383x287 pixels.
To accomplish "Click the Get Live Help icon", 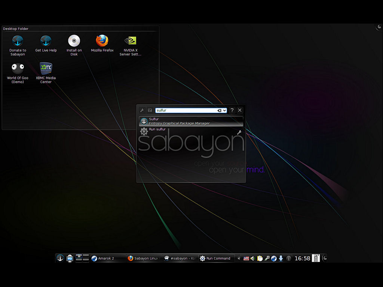I will point(46,41).
